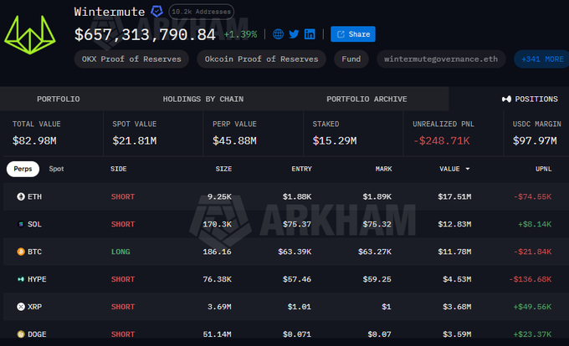The image size is (569, 346).
Task: Click the SPOT VALUE $21.81M figure
Action: tap(135, 140)
